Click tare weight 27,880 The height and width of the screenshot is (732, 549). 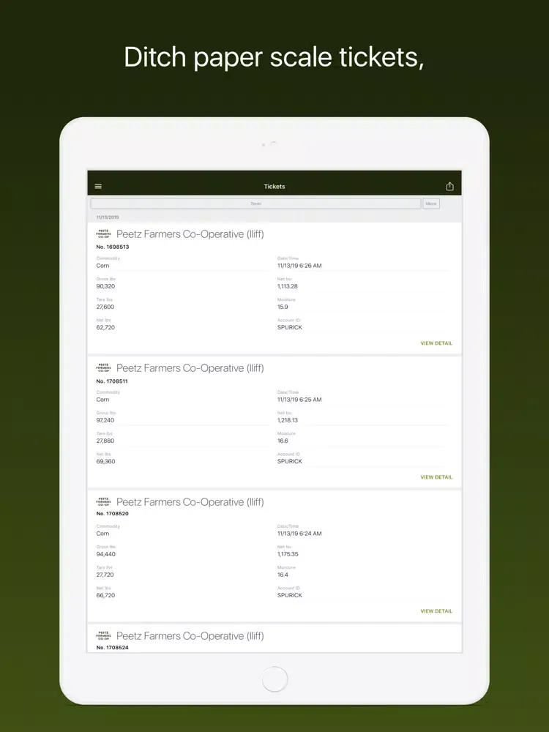[105, 441]
